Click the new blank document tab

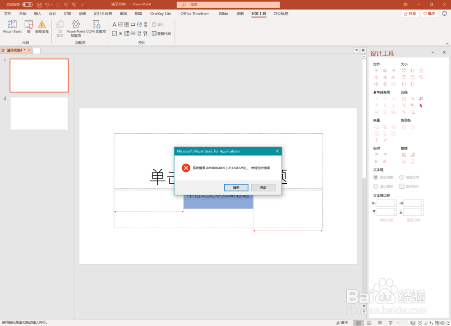37,50
